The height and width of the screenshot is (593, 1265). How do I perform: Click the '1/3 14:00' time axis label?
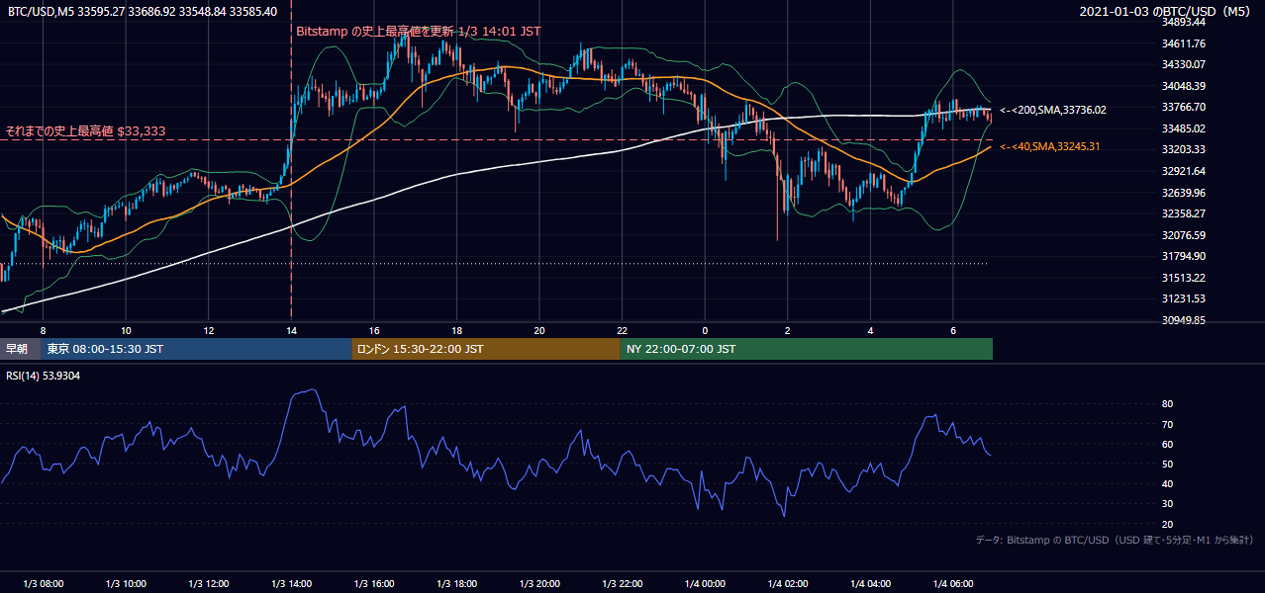(291, 583)
